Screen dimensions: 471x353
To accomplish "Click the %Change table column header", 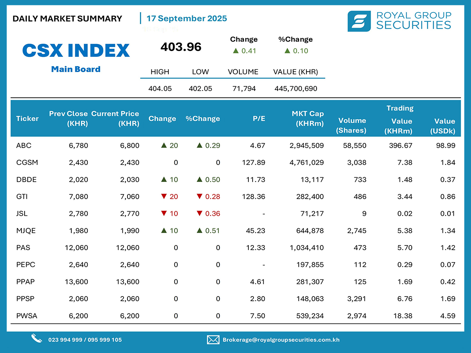I will pos(203,119).
